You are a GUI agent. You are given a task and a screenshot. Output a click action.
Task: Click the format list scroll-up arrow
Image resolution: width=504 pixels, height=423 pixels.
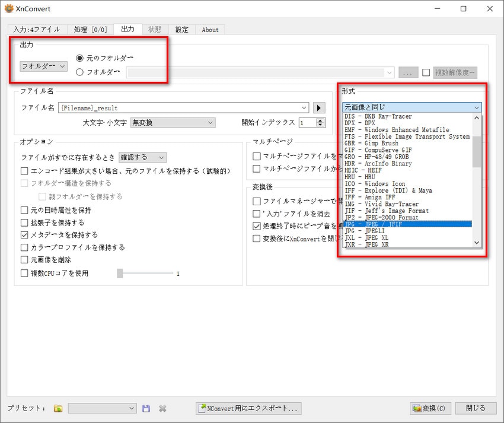tap(477, 117)
